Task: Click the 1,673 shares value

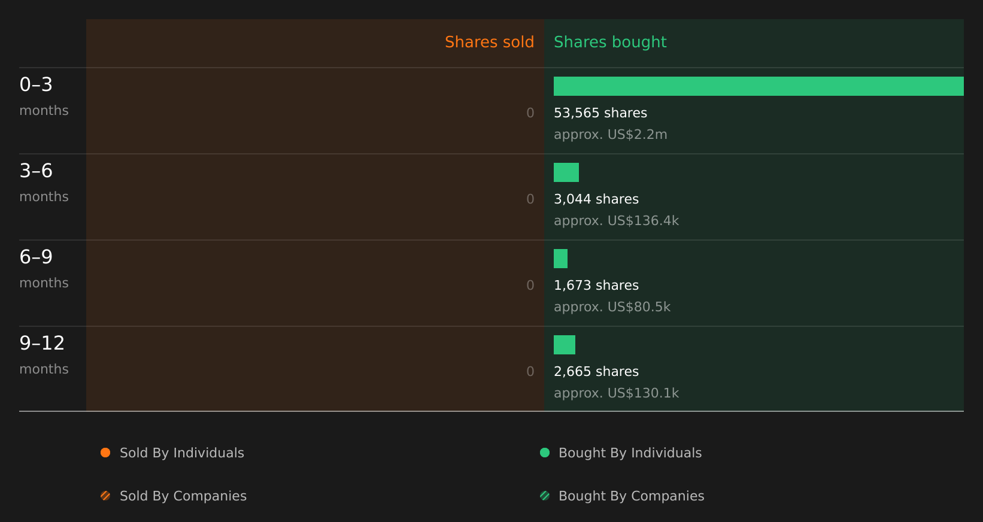Action: pos(596,286)
